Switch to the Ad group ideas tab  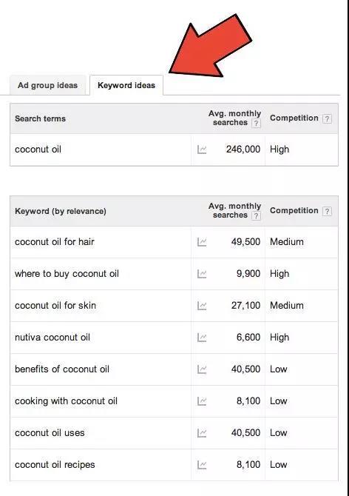(x=47, y=85)
